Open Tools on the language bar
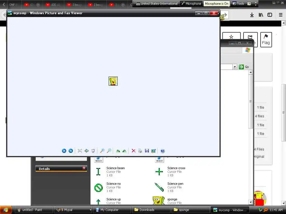The height and width of the screenshot is (214, 286). 238,4
